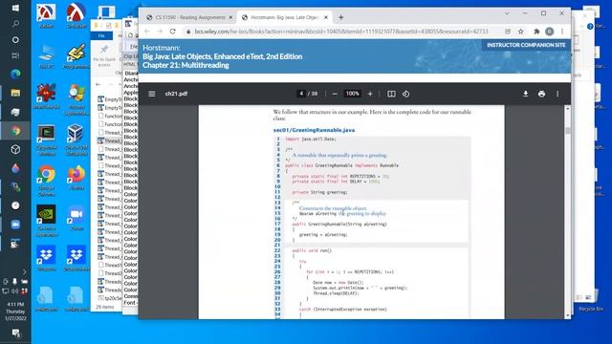This screenshot has width=612, height=344.
Task: Click the volume icon in system tray
Action: [15, 290]
